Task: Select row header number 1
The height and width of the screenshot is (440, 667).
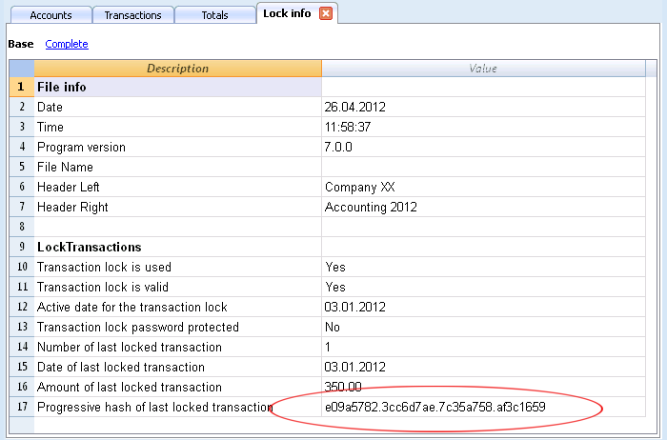Action: (x=22, y=87)
